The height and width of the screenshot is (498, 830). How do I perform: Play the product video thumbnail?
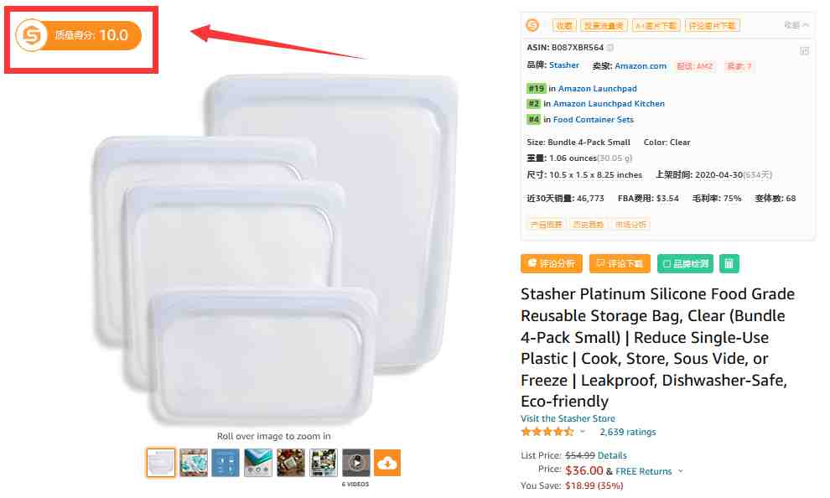click(x=355, y=463)
